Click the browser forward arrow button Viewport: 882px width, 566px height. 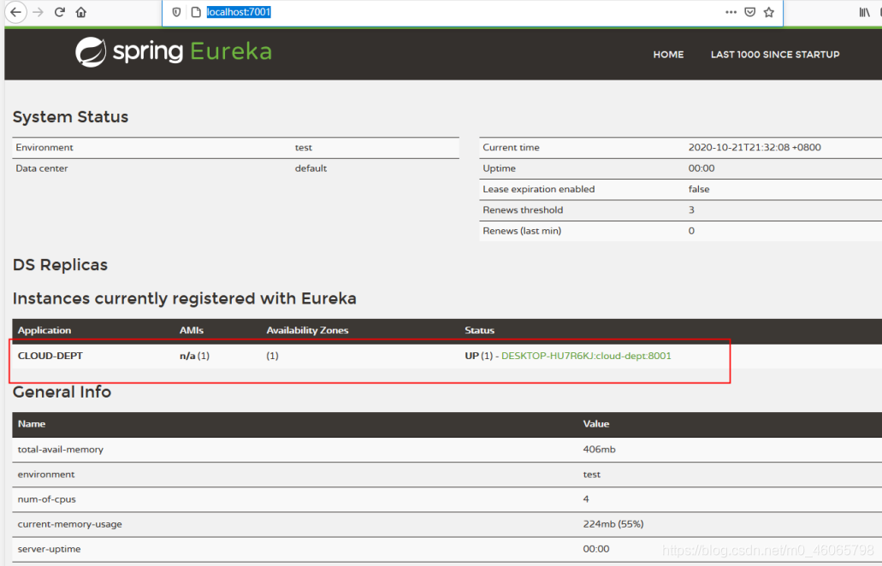(38, 12)
